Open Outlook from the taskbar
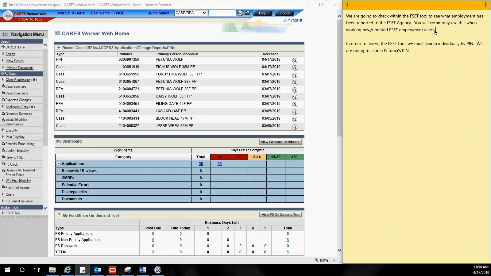This screenshot has width=491, height=276. (98, 270)
